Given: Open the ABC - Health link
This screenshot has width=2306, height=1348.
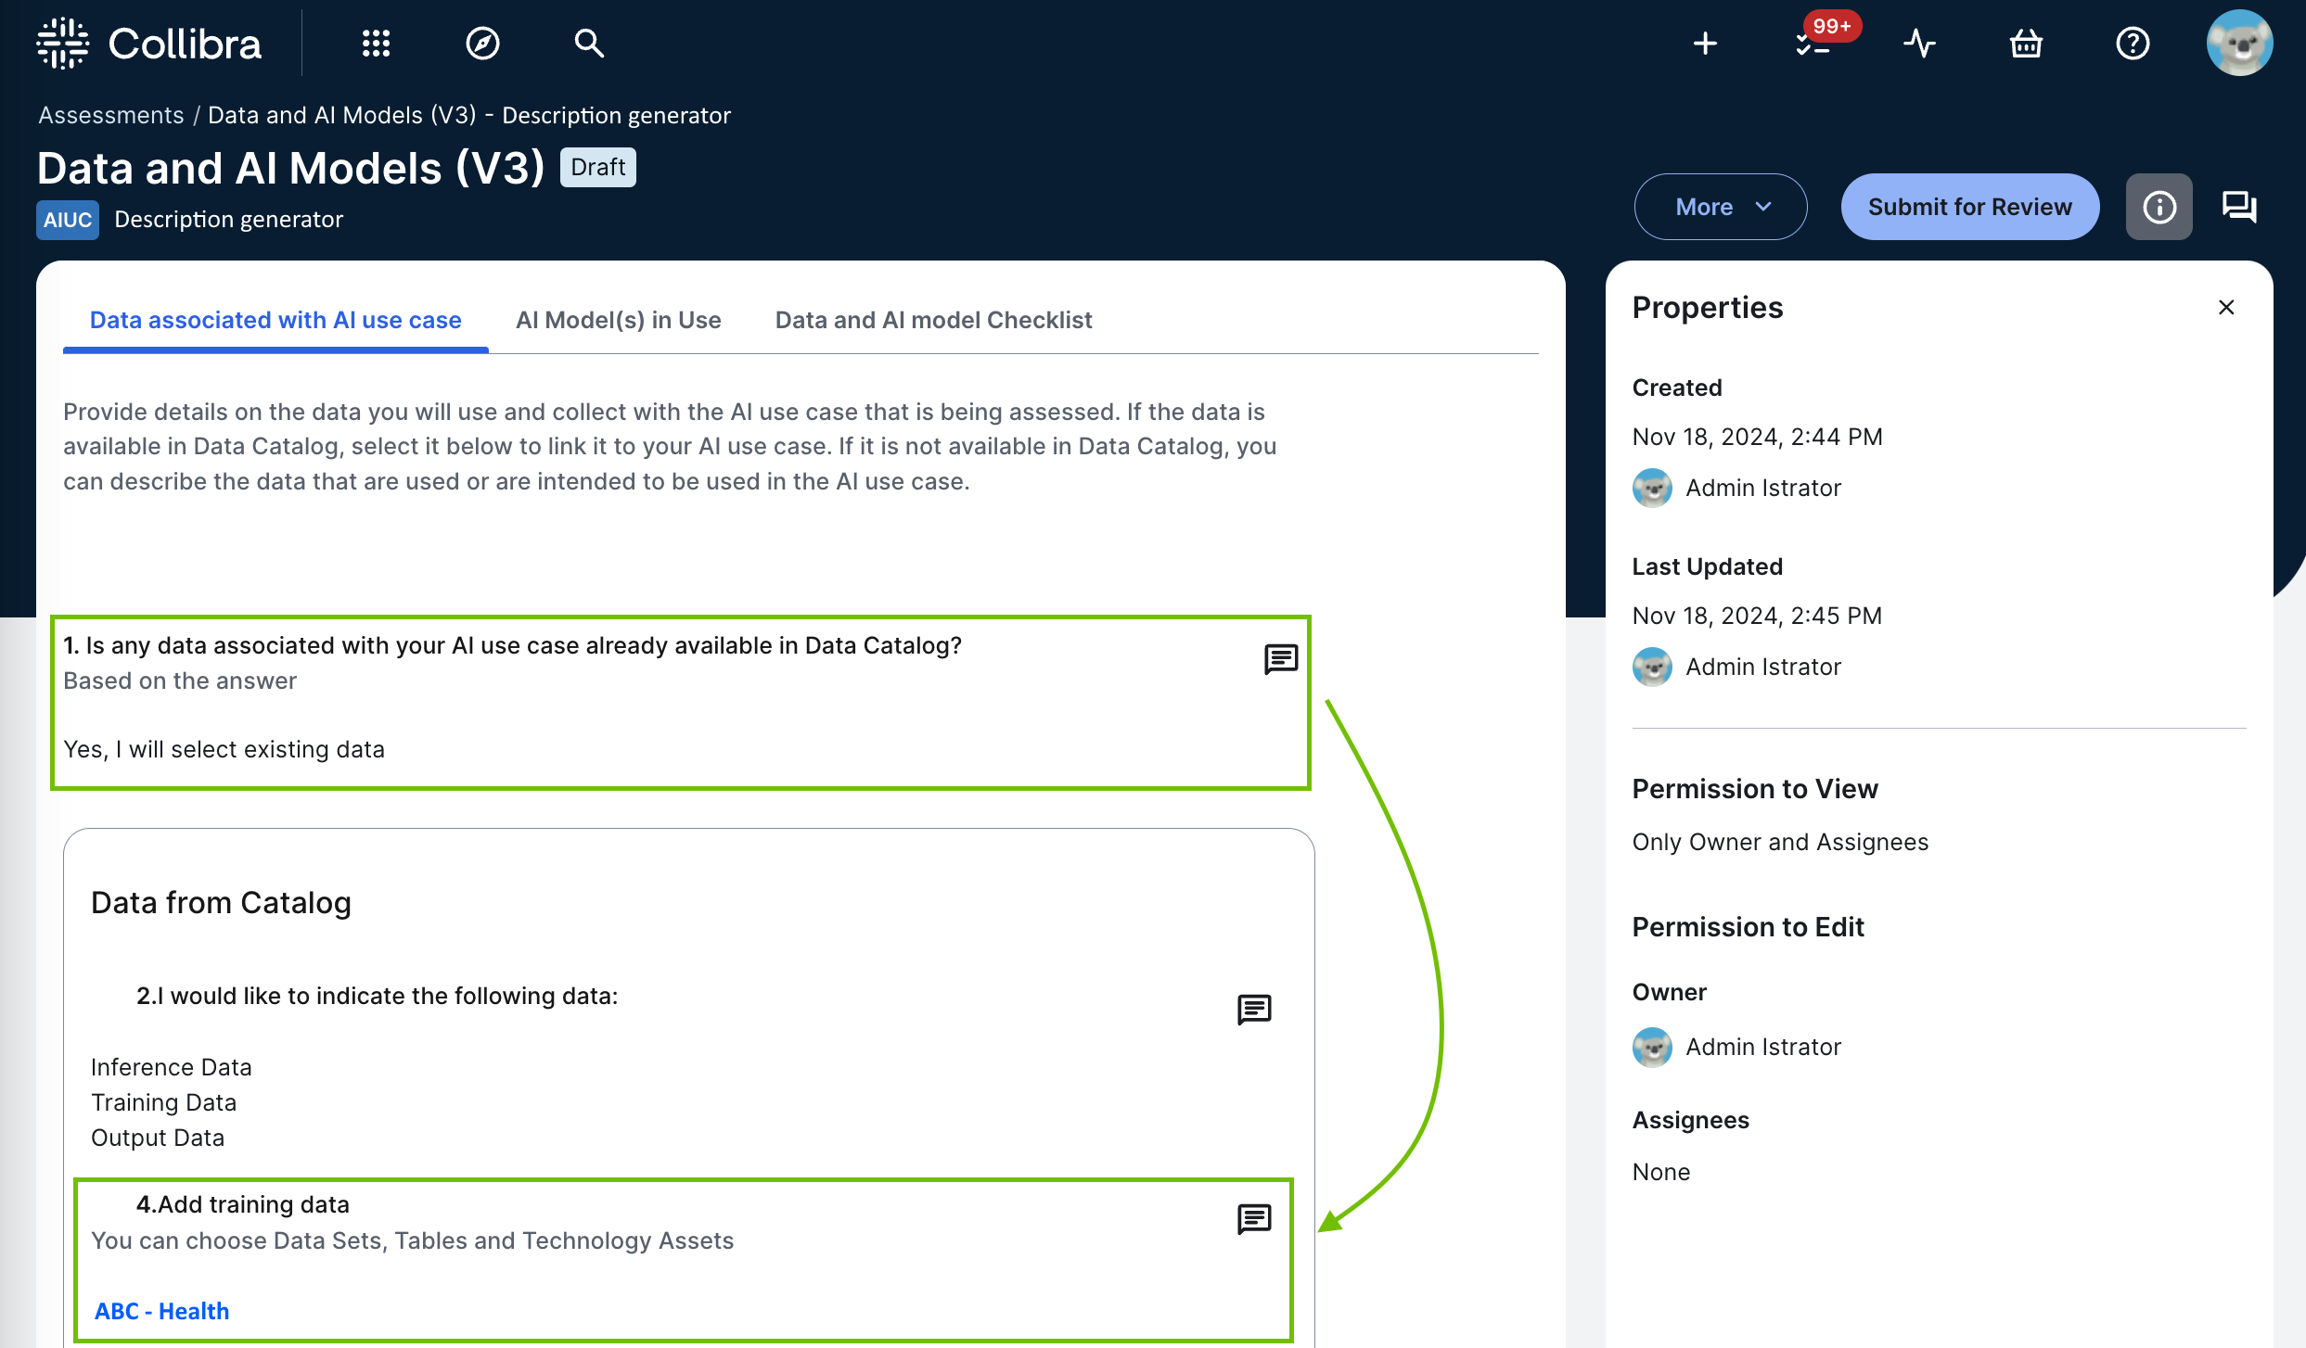Looking at the screenshot, I should (x=161, y=1311).
